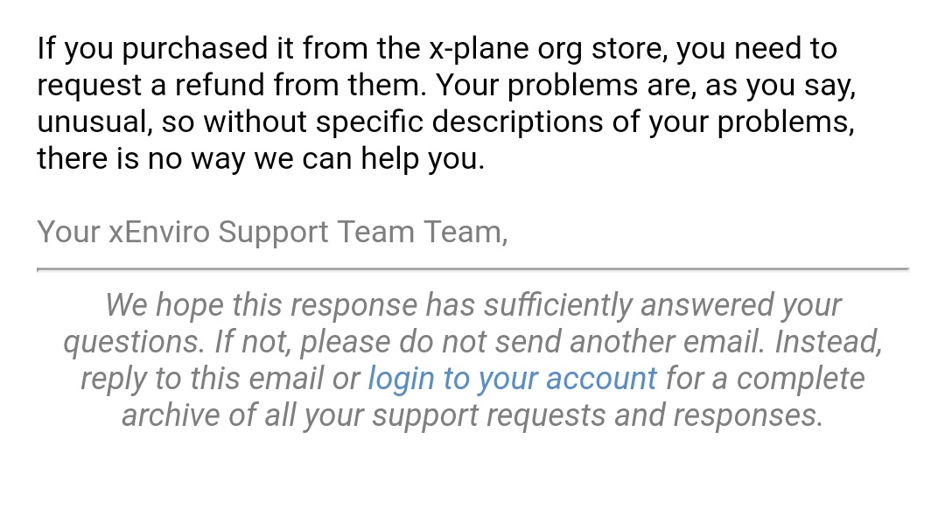Click 'for a complete' after the login link

click(x=766, y=379)
